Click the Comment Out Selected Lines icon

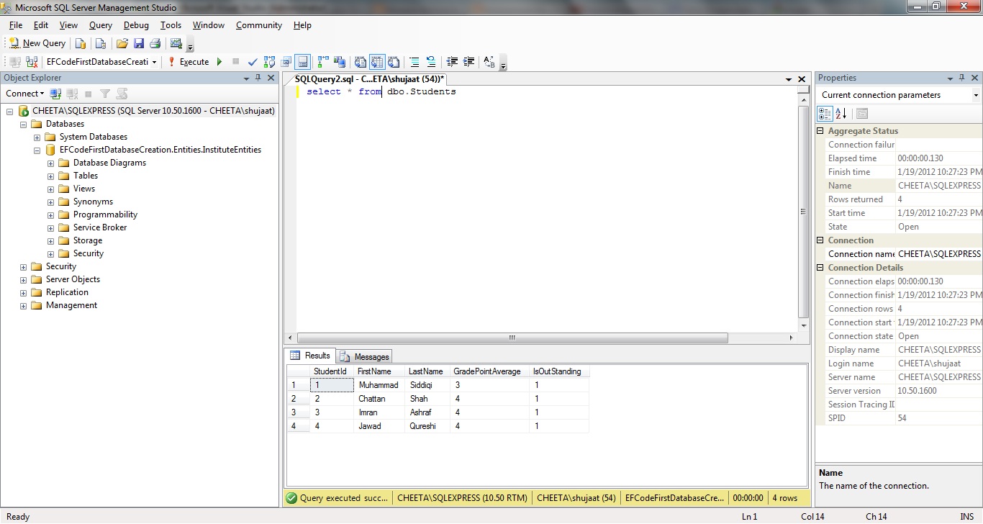tap(415, 62)
